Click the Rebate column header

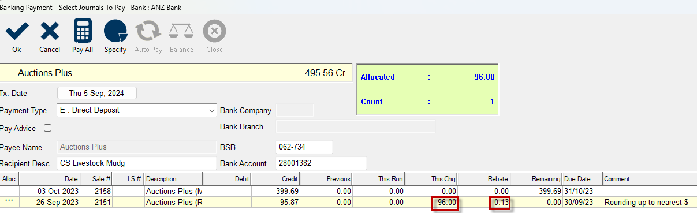(484, 179)
